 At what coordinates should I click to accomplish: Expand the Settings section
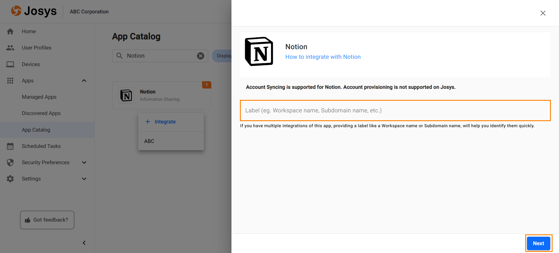84,179
